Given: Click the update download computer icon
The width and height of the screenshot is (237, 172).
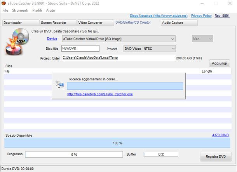Looking at the screenshot, I should tap(59, 84).
